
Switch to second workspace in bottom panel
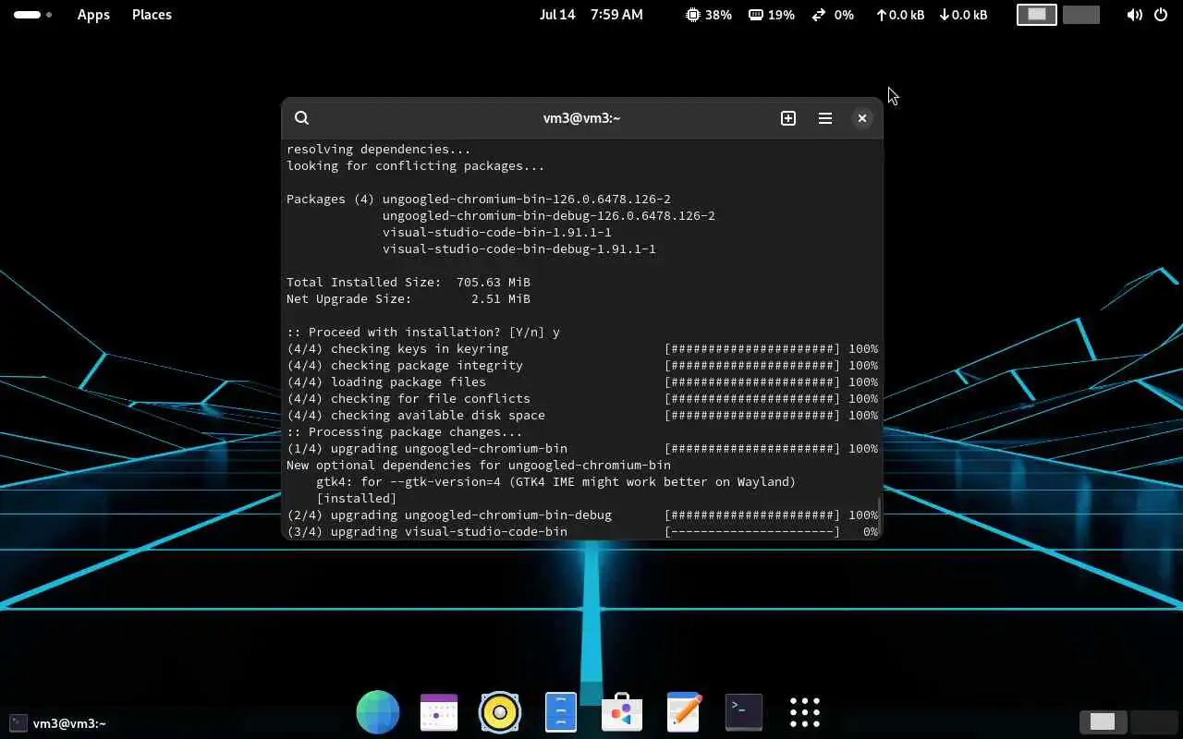pos(1153,721)
